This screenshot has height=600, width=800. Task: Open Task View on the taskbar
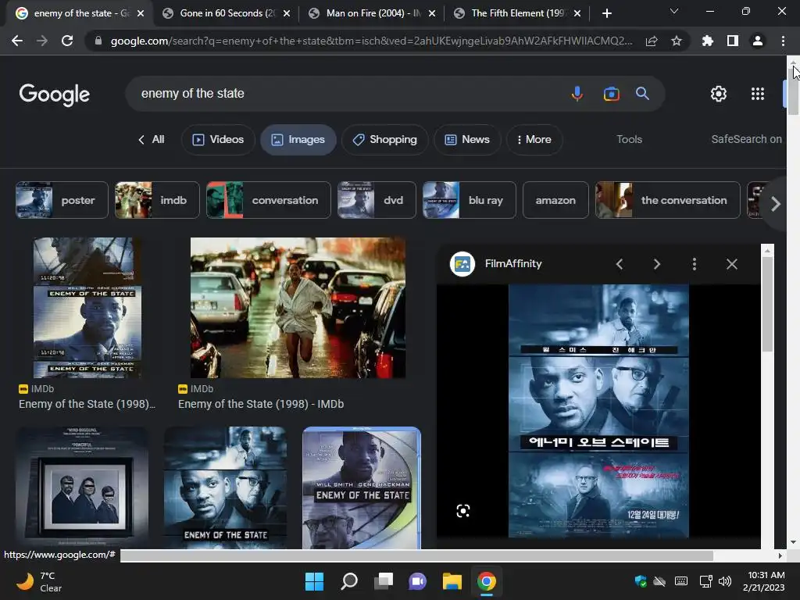point(383,581)
